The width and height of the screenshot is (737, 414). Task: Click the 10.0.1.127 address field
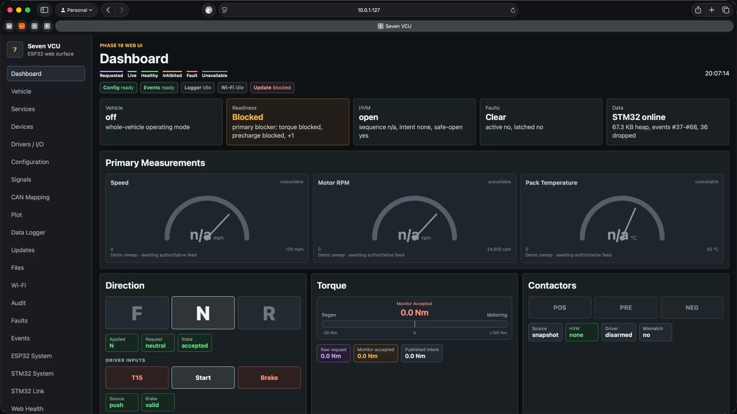(368, 10)
